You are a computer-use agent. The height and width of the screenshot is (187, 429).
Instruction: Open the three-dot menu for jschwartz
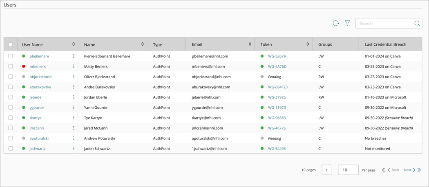click(74, 149)
